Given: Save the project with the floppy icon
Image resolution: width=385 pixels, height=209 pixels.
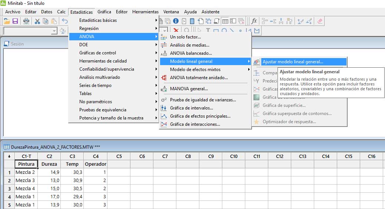Looking at the screenshot, I should pyautogui.click(x=15, y=21).
